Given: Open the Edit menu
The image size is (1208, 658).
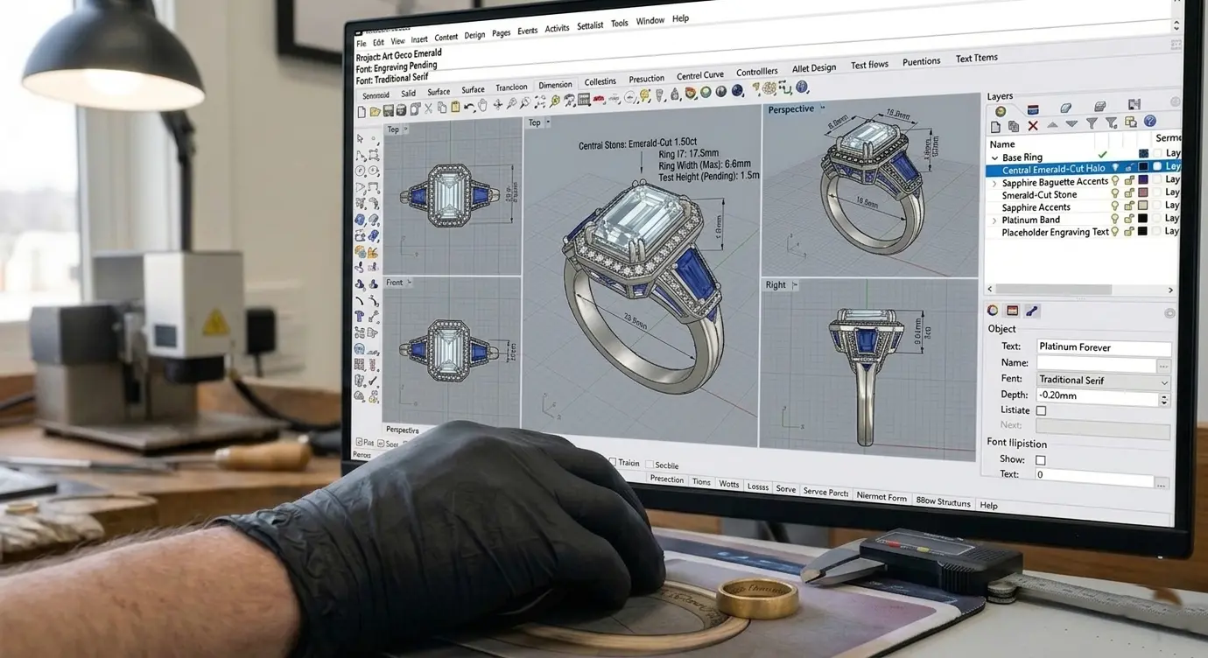Looking at the screenshot, I should (x=378, y=42).
